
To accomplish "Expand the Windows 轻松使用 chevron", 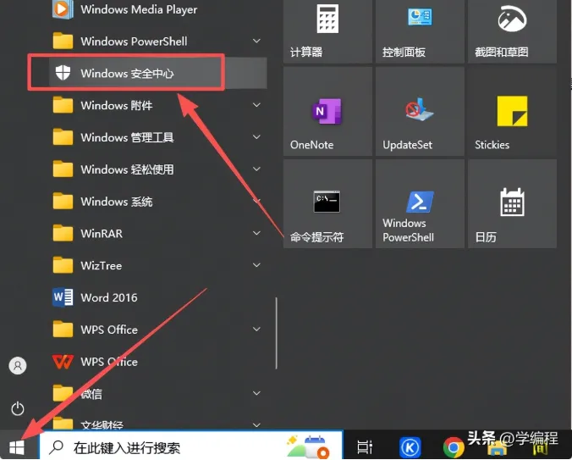I will pos(256,169).
